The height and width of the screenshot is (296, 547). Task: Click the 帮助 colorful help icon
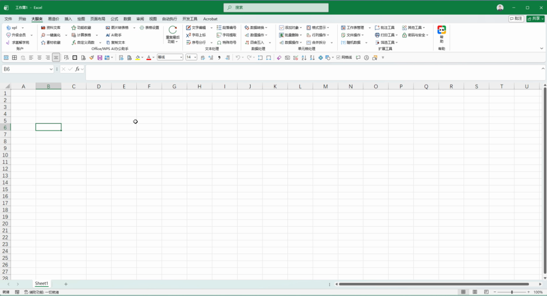coord(442,30)
